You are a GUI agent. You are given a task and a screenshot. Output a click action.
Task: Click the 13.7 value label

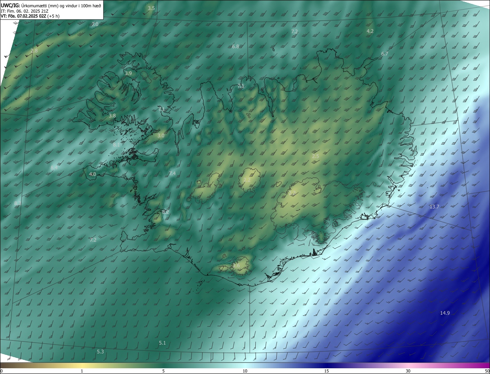tap(434, 207)
